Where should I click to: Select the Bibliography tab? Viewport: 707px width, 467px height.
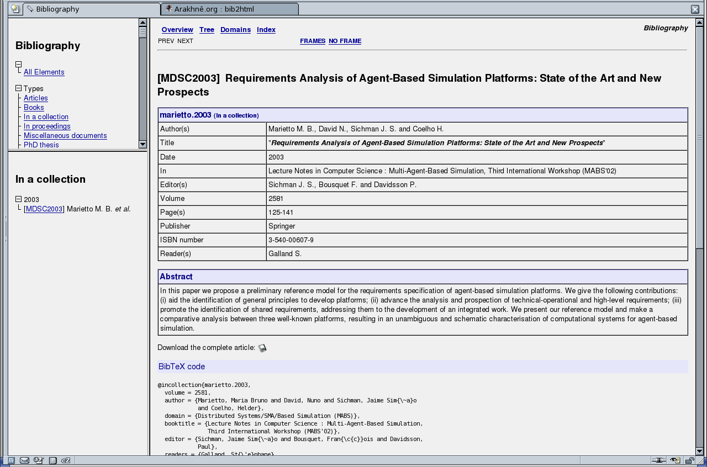click(91, 9)
